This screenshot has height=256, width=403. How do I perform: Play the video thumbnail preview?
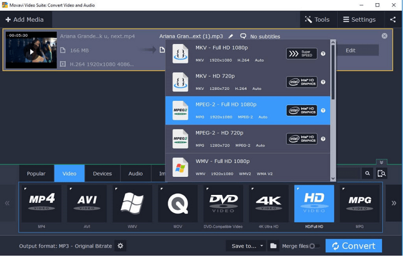pyautogui.click(x=31, y=52)
